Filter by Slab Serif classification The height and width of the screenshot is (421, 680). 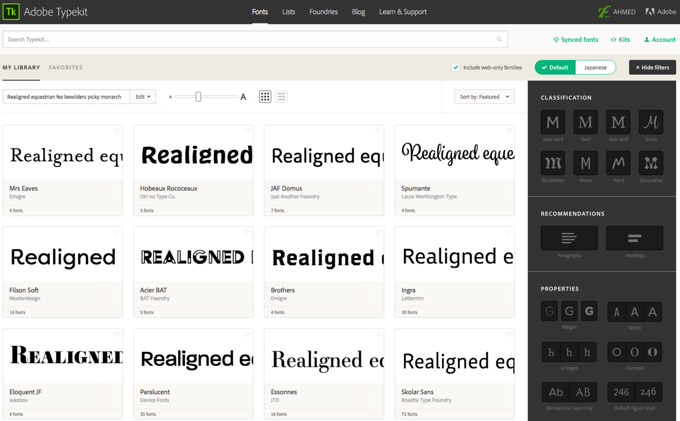[618, 122]
